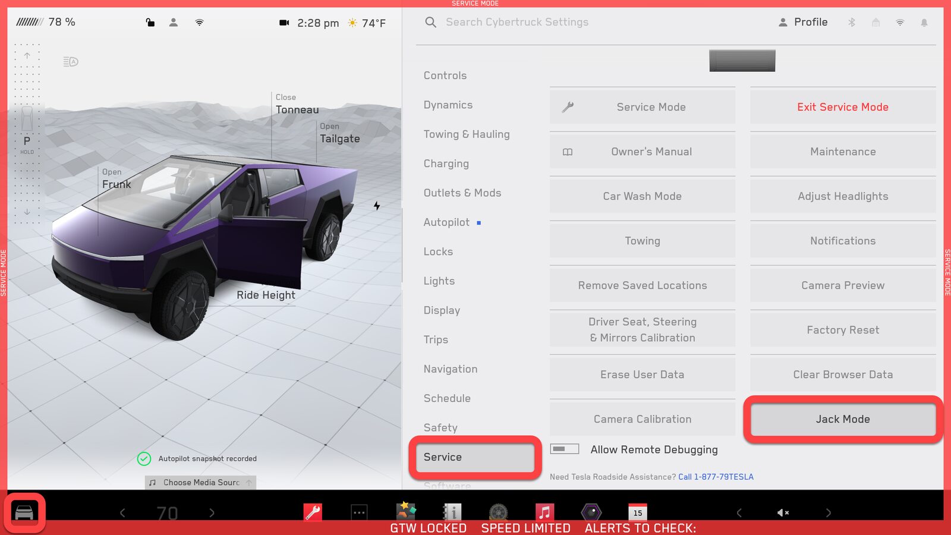Viewport: 951px width, 535px height.
Task: Select Controls in settings sidebar
Action: pyautogui.click(x=445, y=75)
